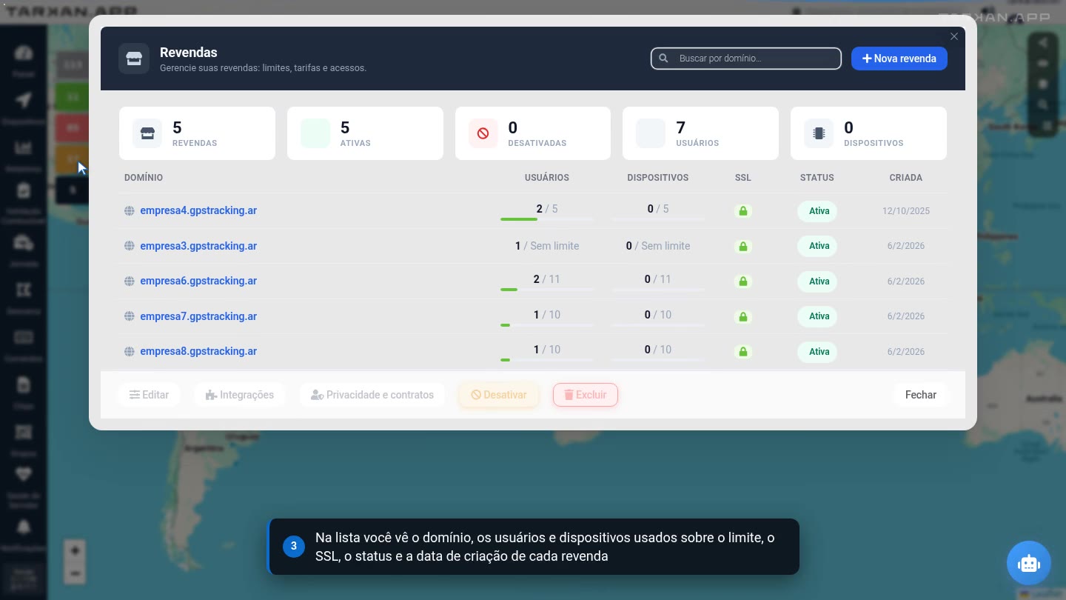
Task: Open the empresa7.gpstracking.ar domain link
Action: 198,316
